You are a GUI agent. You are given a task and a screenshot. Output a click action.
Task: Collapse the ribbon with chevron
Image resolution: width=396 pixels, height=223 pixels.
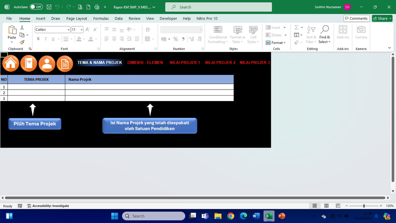[389, 48]
